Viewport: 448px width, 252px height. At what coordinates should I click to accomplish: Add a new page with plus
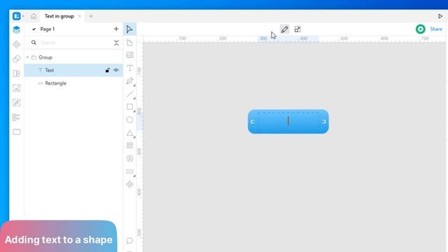click(116, 29)
